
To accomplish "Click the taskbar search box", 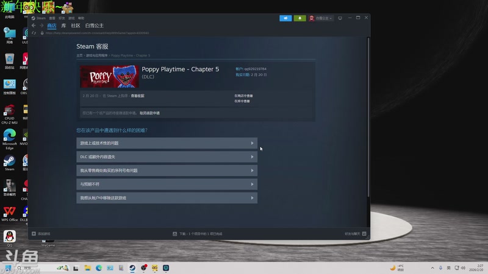I will [x=43, y=268].
